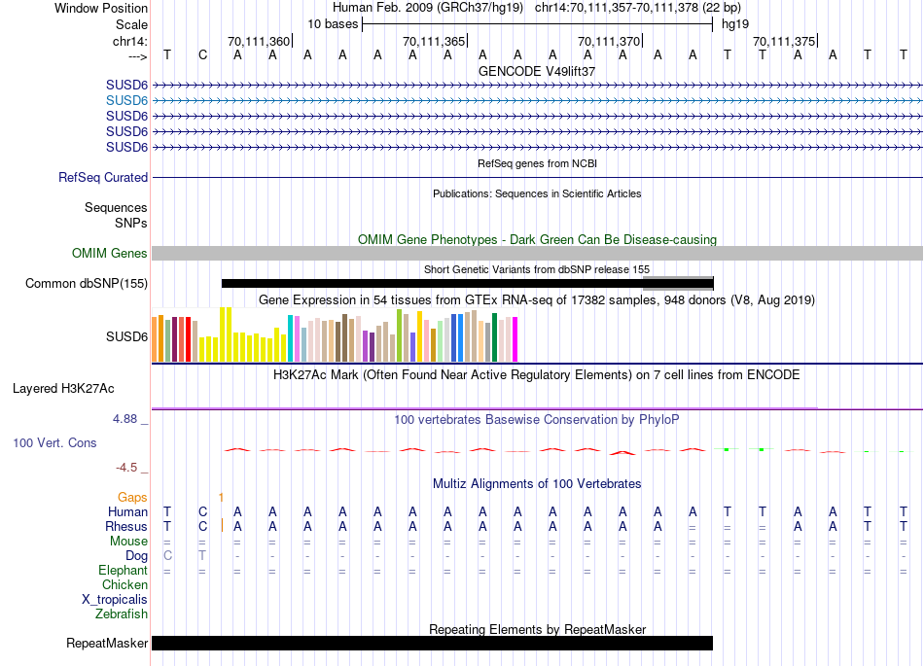924x666 pixels.
Task: Click the black RepeatMasker element bar
Action: [x=432, y=644]
